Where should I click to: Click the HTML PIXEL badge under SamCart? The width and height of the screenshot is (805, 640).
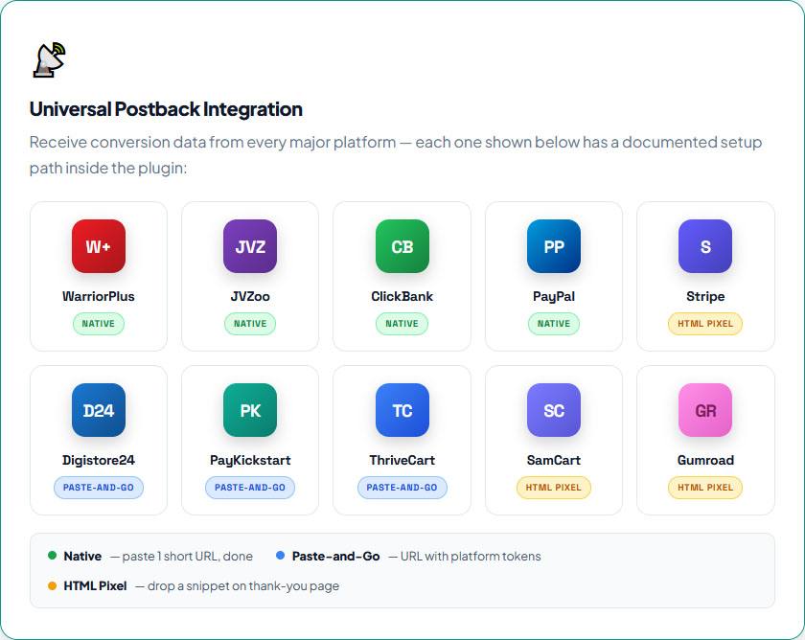tap(554, 488)
